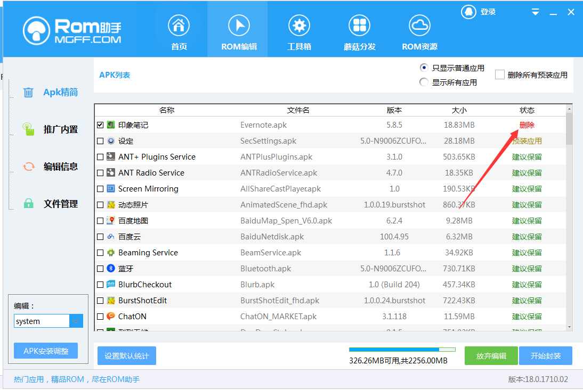Click the APK list vertical scrollbar thumb
Image resolution: width=583 pixels, height=390 pixels.
click(x=569, y=128)
